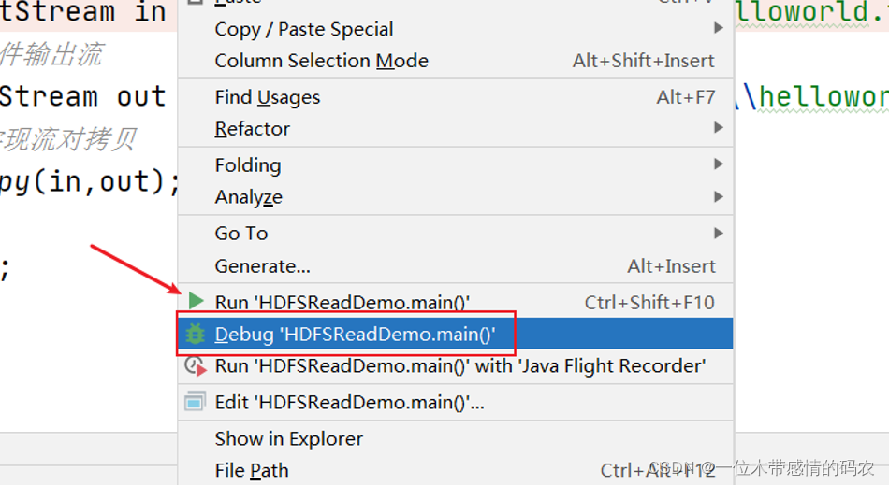Choose Generate... menu entry
889x485 pixels.
(x=262, y=266)
